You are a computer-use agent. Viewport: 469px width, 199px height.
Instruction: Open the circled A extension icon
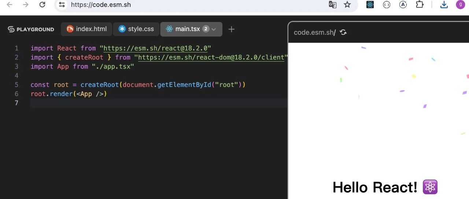pyautogui.click(x=403, y=5)
